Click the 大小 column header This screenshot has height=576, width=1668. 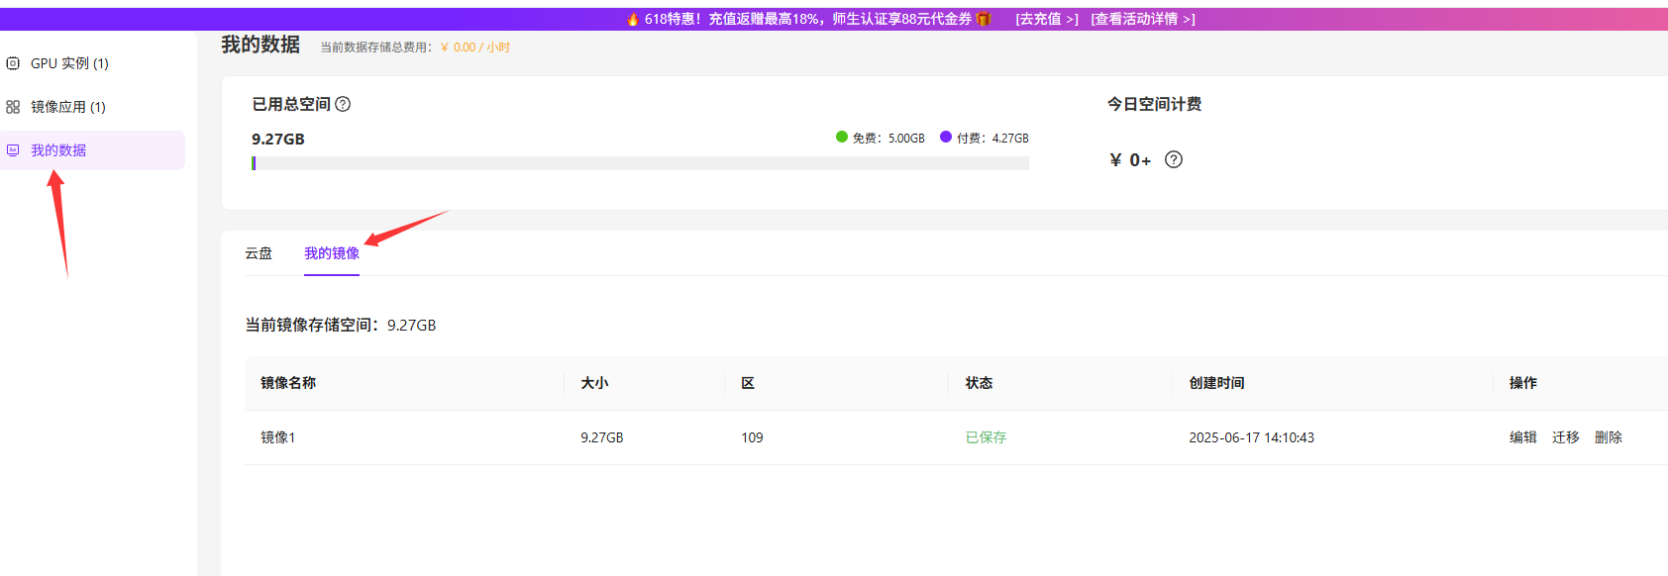click(594, 383)
